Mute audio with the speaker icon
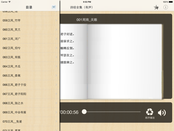This screenshot has width=174, height=131. click(162, 113)
